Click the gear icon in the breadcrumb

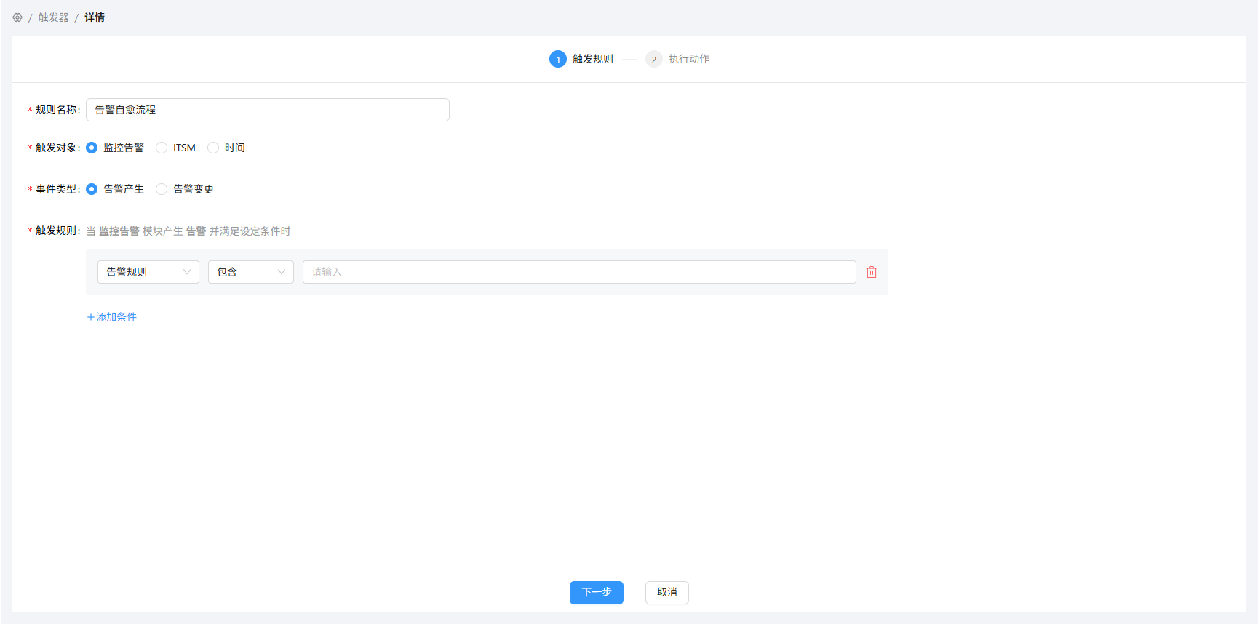click(17, 17)
